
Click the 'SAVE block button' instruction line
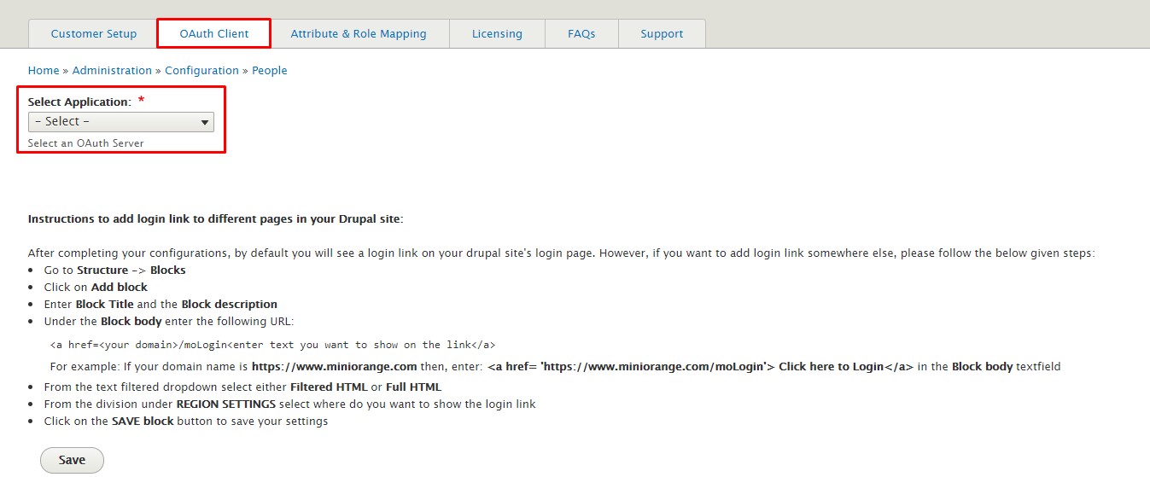tap(186, 422)
